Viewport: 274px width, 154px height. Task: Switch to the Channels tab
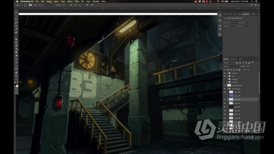point(233,59)
